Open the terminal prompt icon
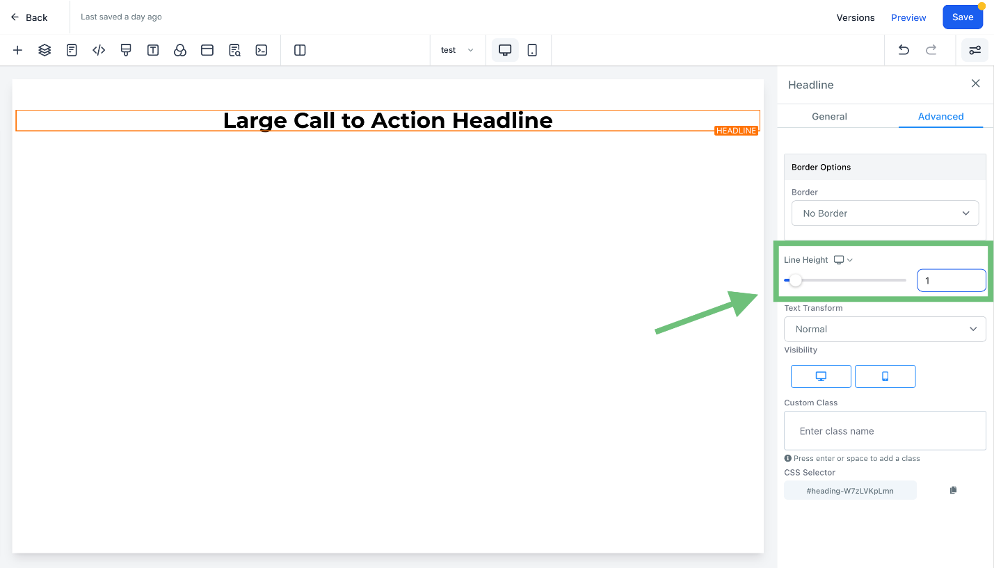The width and height of the screenshot is (994, 568). tap(262, 50)
